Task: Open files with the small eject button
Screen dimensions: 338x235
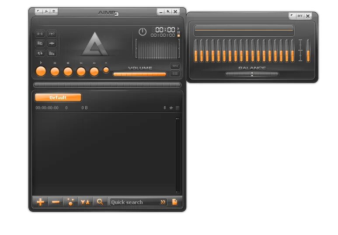Action: [106, 70]
